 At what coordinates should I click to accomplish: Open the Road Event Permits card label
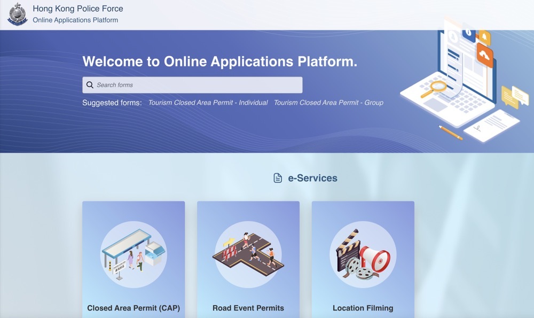point(248,308)
